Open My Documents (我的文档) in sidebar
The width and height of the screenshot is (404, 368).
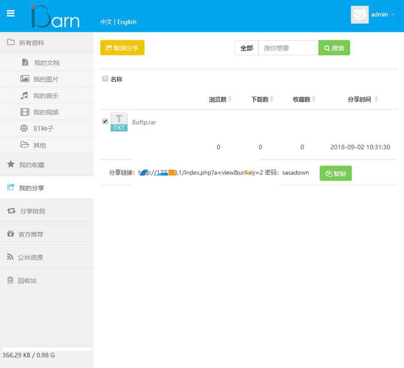46,63
